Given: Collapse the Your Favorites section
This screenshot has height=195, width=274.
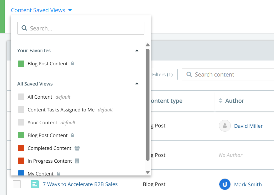Looking at the screenshot, I should (x=137, y=51).
